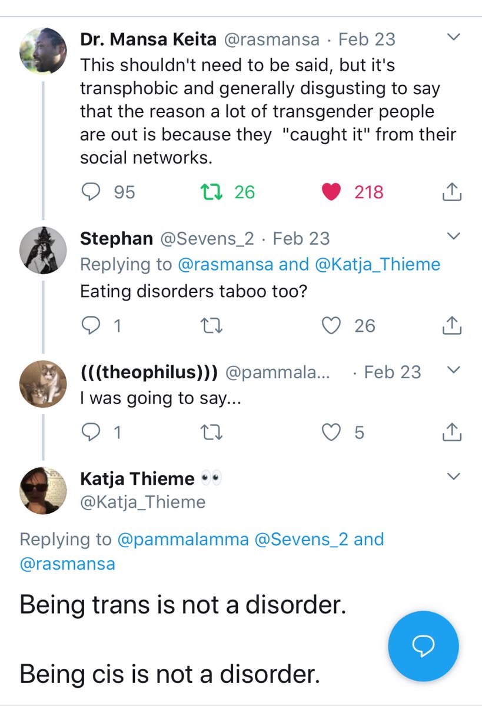The height and width of the screenshot is (706, 482).
Task: Share theophilus's tweet
Action: coord(451,432)
